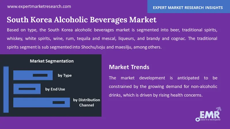
Task: Click the 'by End Use' label
Action: 55,89
